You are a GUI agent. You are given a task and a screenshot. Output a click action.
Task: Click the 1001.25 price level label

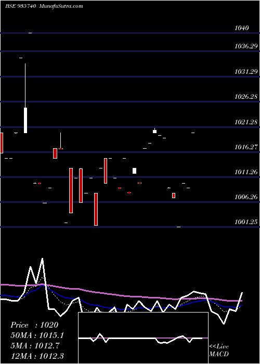[246, 222]
